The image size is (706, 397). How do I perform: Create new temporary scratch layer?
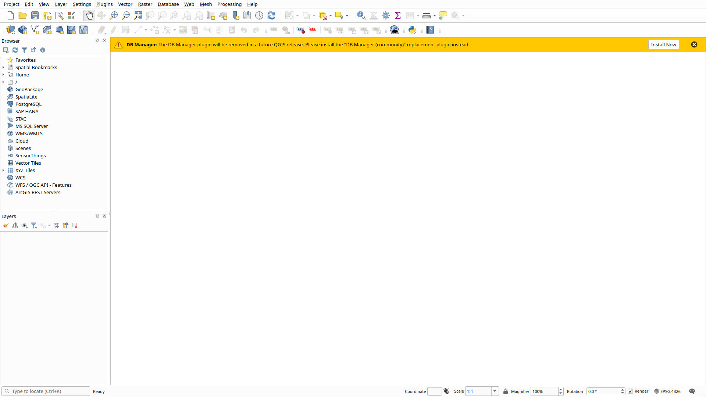coord(59,30)
